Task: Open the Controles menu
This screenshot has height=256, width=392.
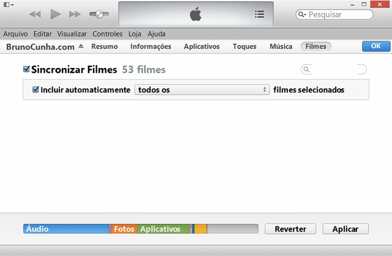Action: [108, 34]
